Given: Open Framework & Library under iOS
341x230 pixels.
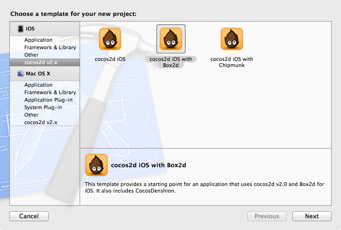Looking at the screenshot, I should click(50, 47).
